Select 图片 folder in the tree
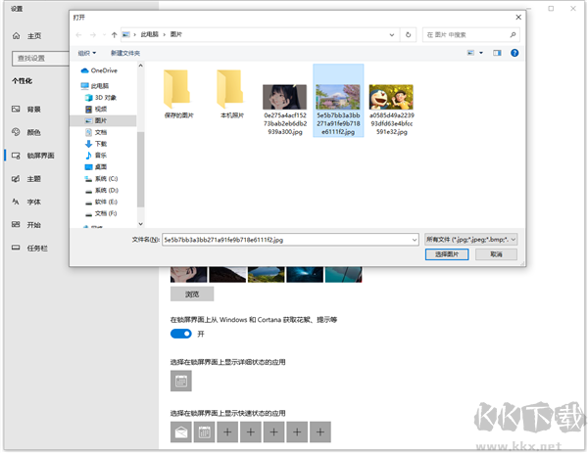 103,120
